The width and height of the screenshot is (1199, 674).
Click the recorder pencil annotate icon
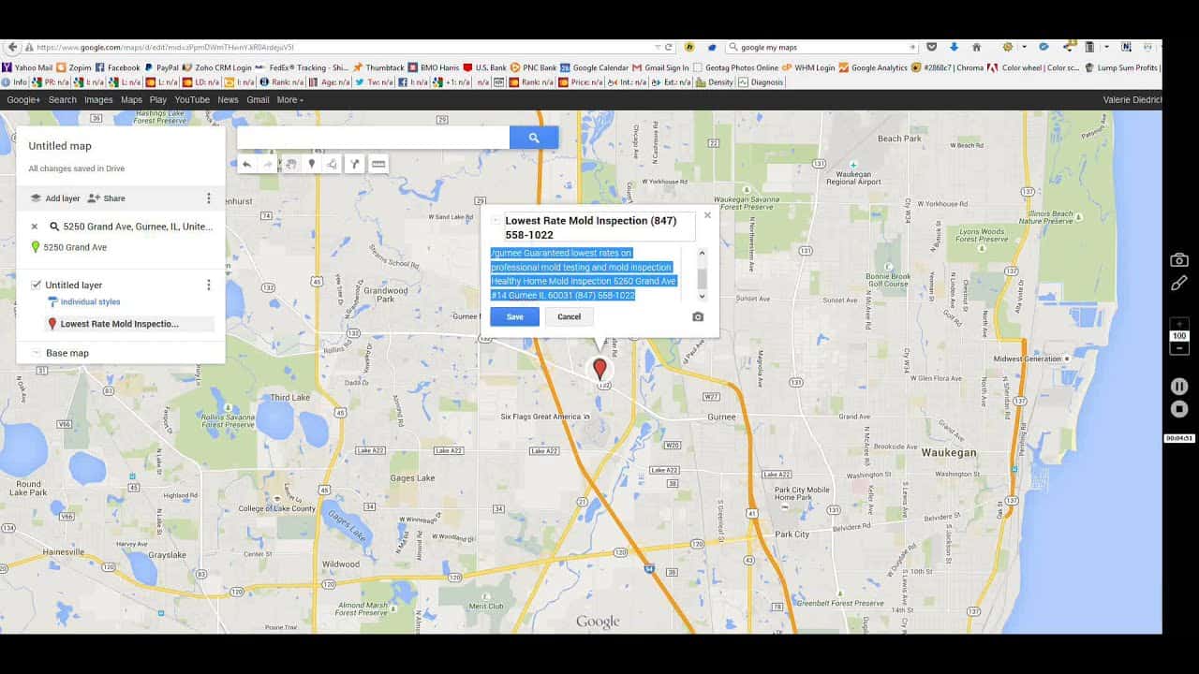[1179, 283]
